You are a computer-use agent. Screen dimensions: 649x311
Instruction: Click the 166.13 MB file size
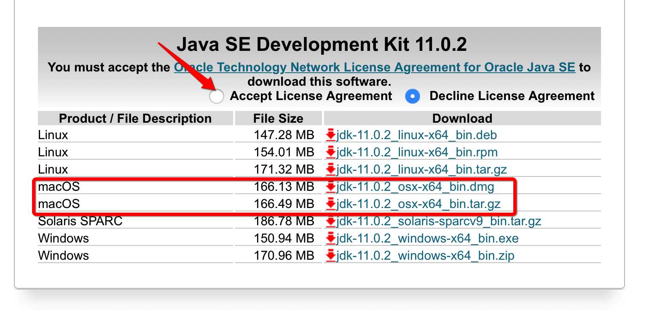point(284,186)
